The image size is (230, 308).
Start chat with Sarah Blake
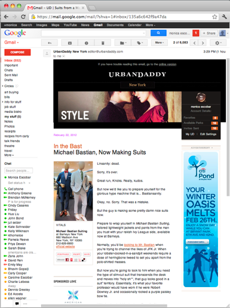pyautogui.click(x=17, y=248)
